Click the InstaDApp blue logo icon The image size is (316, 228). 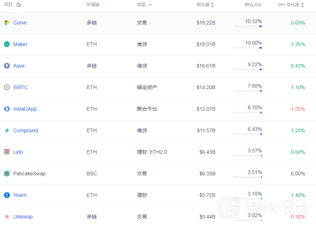pyautogui.click(x=7, y=109)
